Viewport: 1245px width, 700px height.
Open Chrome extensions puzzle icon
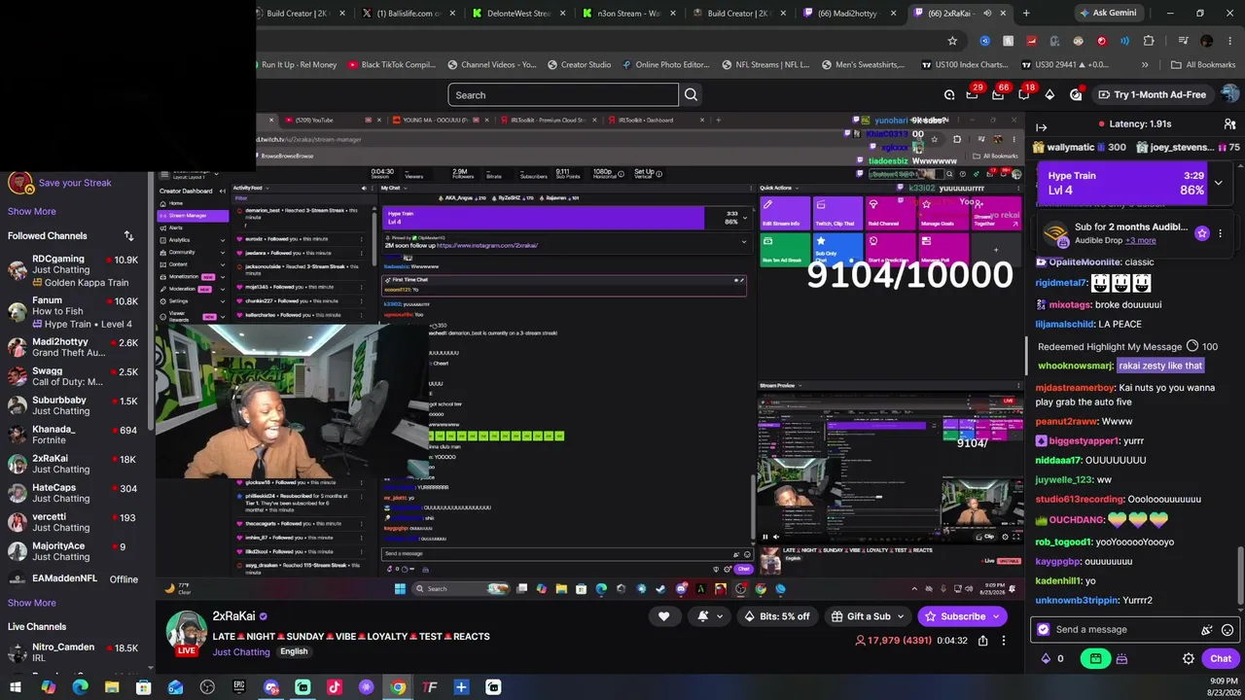[1149, 41]
